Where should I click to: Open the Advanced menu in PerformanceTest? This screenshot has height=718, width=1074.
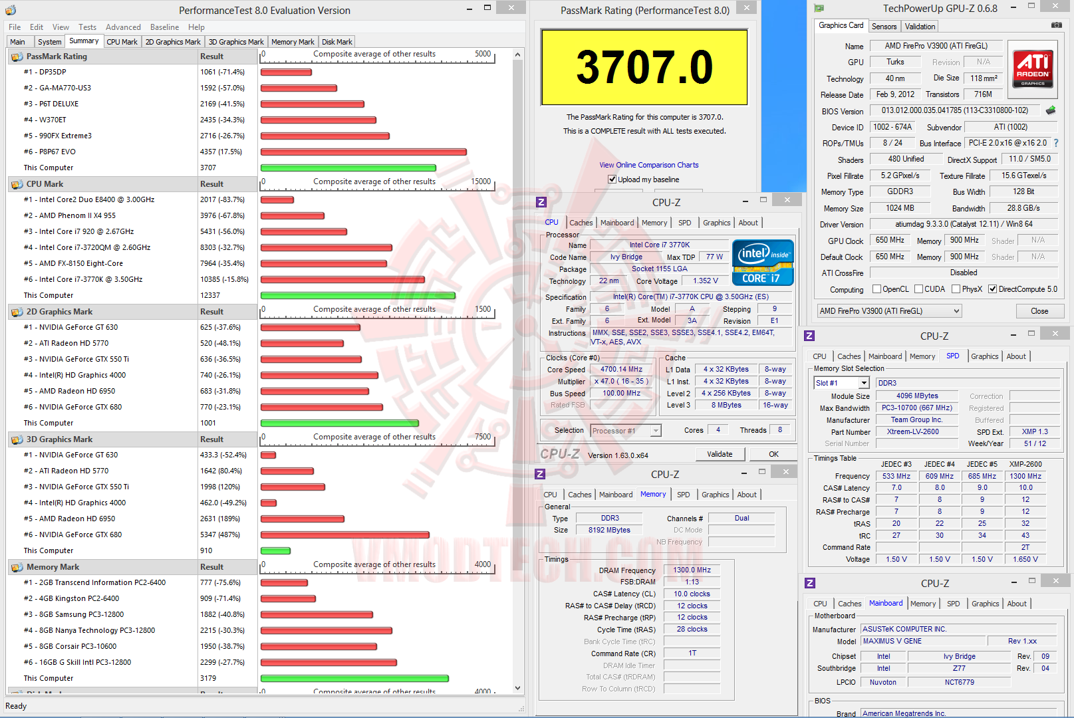123,27
